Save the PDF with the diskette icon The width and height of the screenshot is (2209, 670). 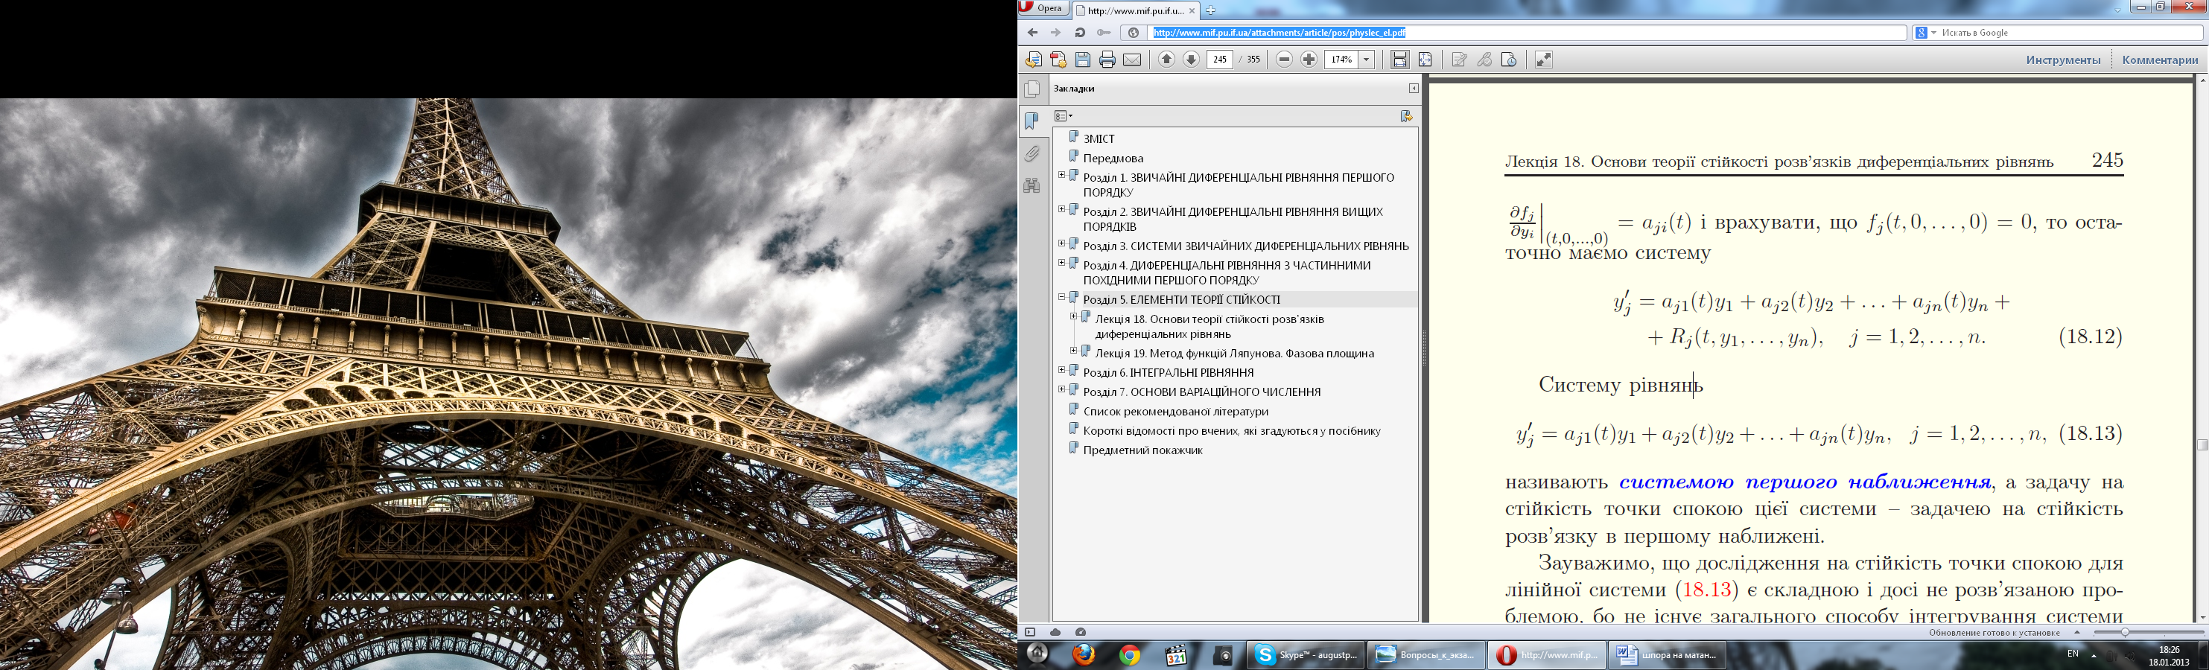tap(1083, 59)
